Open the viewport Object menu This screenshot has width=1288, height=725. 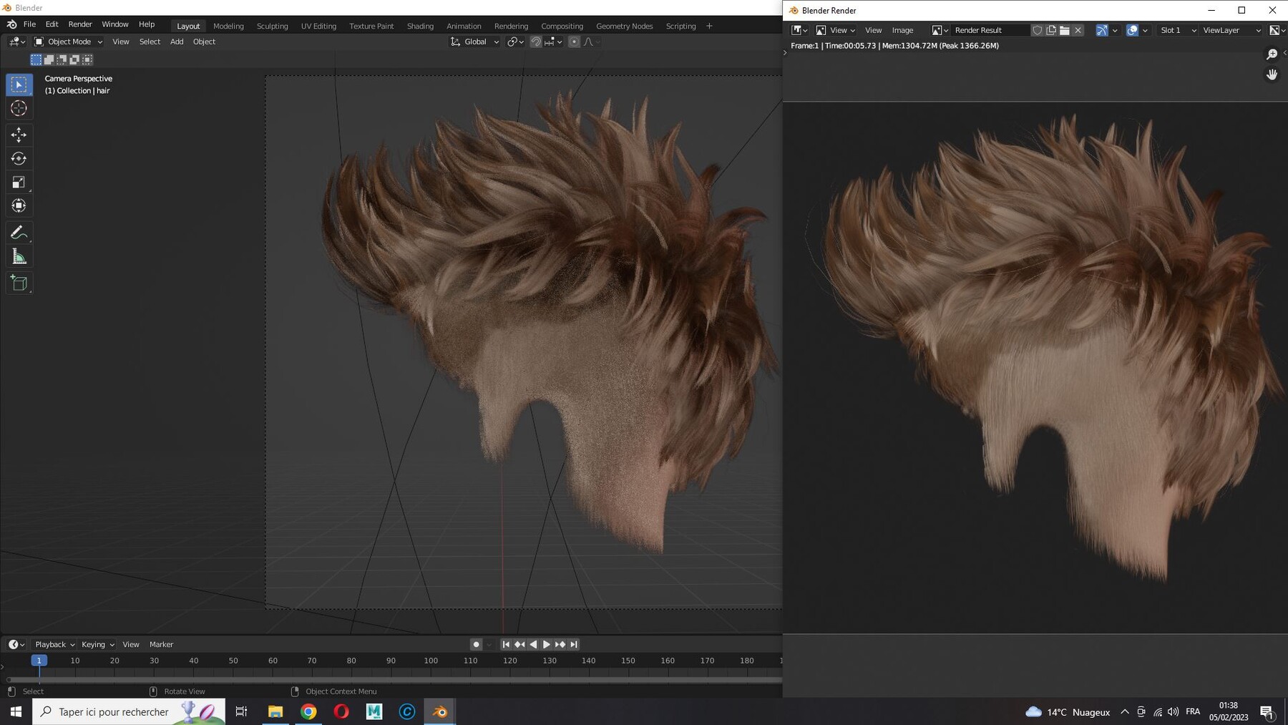(x=204, y=42)
